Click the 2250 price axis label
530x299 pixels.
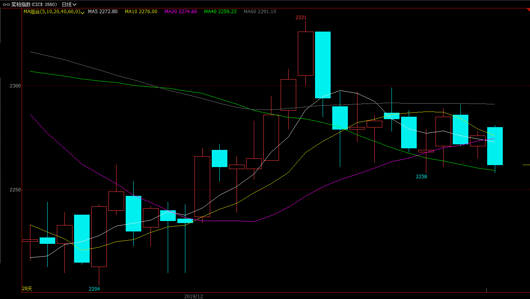click(x=15, y=190)
